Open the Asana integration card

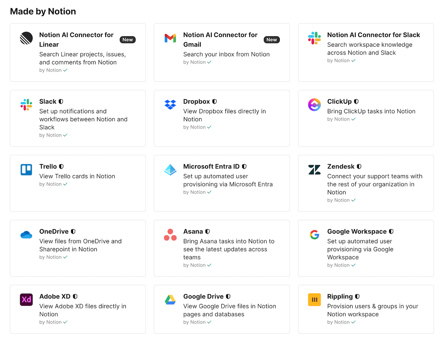coord(222,248)
